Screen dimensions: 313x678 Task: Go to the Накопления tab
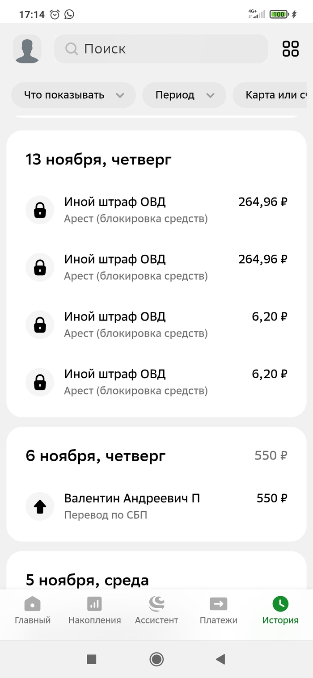click(94, 610)
